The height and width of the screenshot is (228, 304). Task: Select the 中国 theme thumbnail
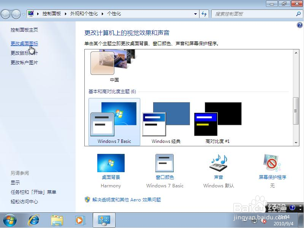pos(114,62)
